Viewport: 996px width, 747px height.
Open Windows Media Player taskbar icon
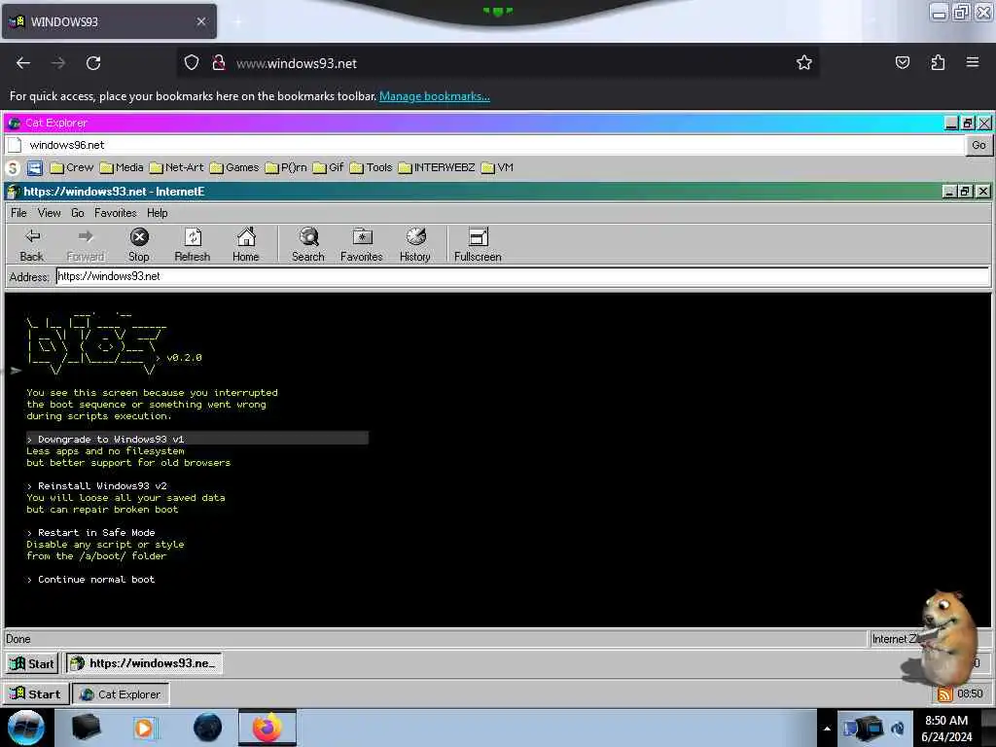[145, 728]
